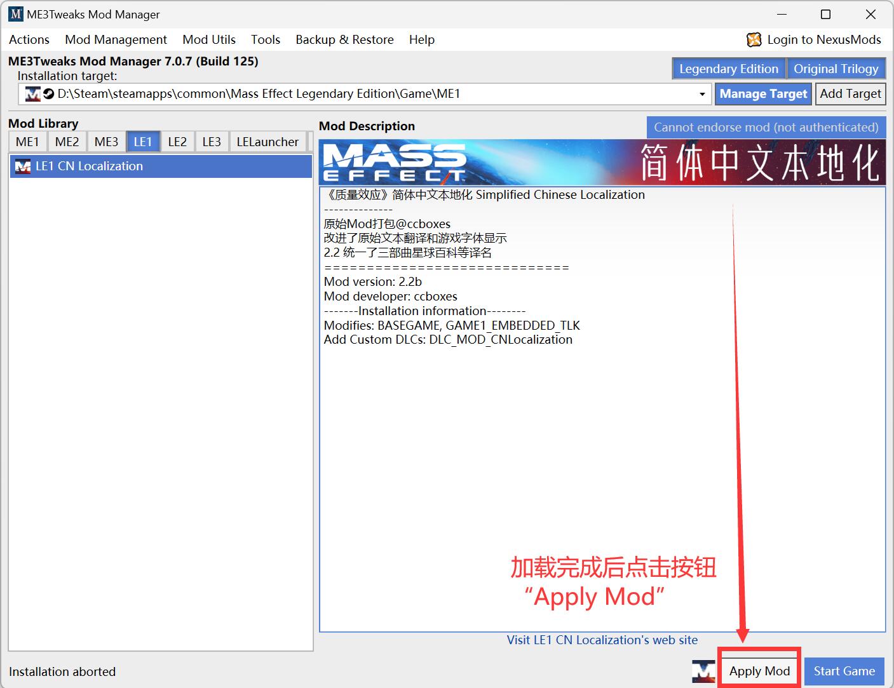Viewport: 894px width, 688px height.
Task: Click the ME3Tweaks Mod Manager 7.0.7 version heading
Action: 133,62
